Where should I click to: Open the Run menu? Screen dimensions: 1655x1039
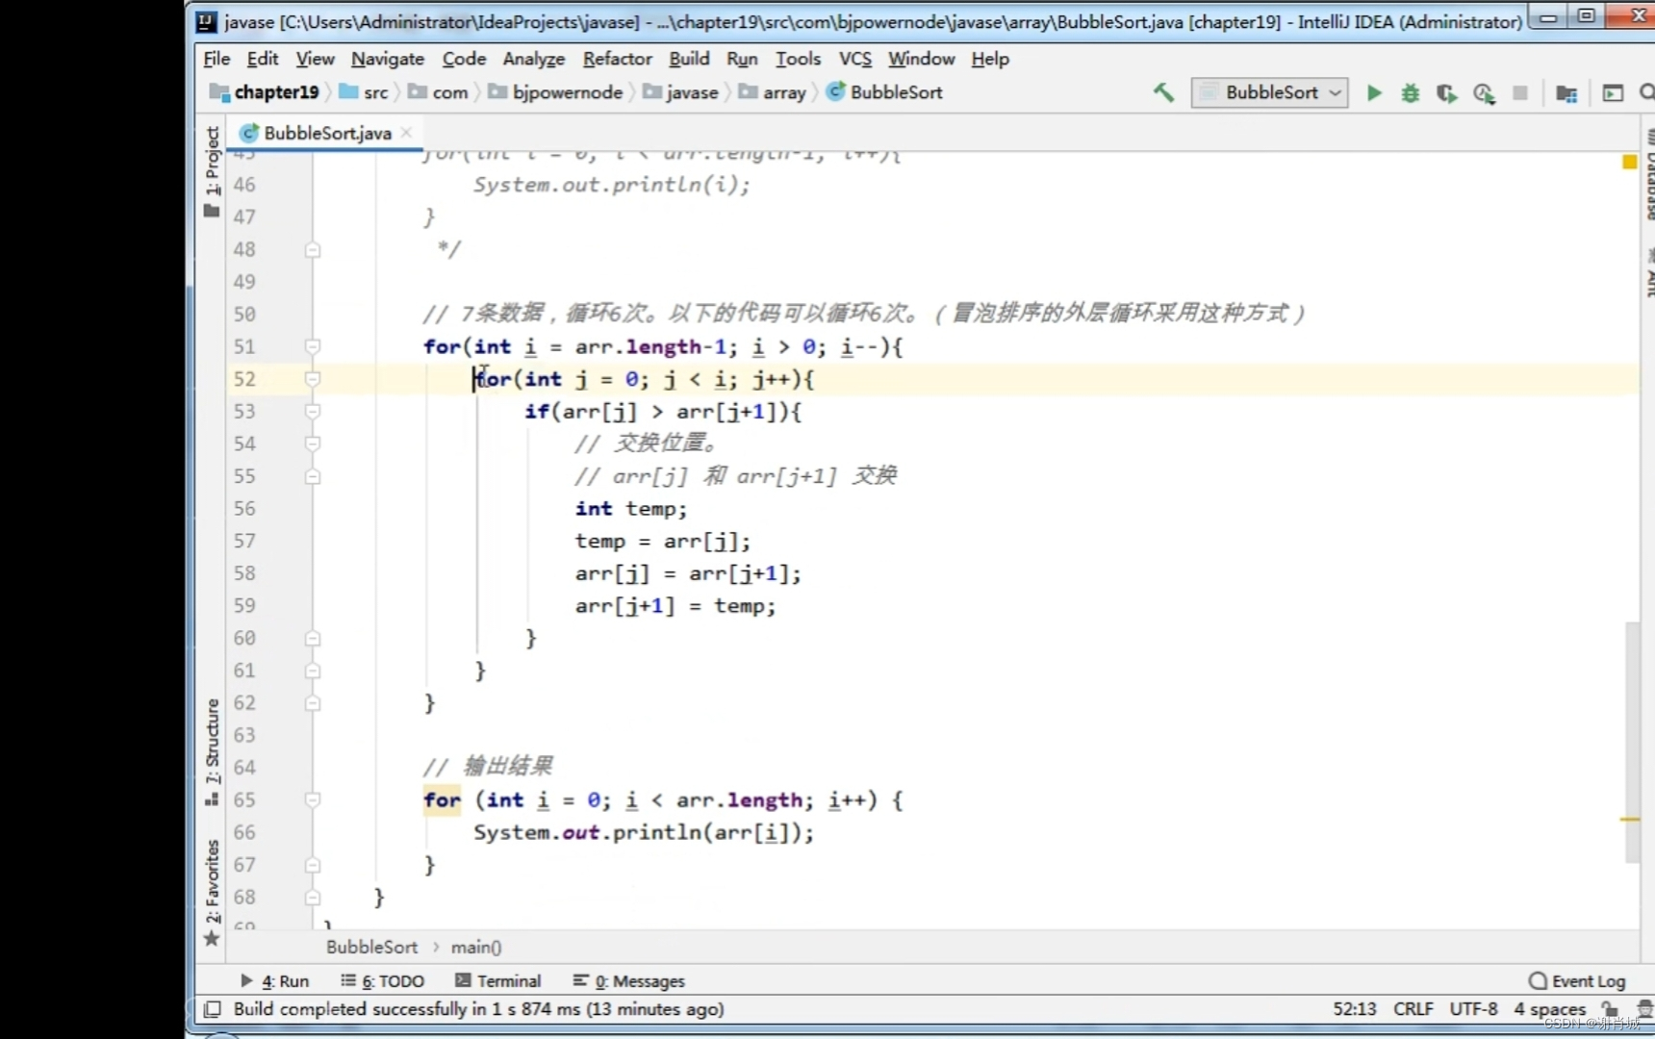742,59
